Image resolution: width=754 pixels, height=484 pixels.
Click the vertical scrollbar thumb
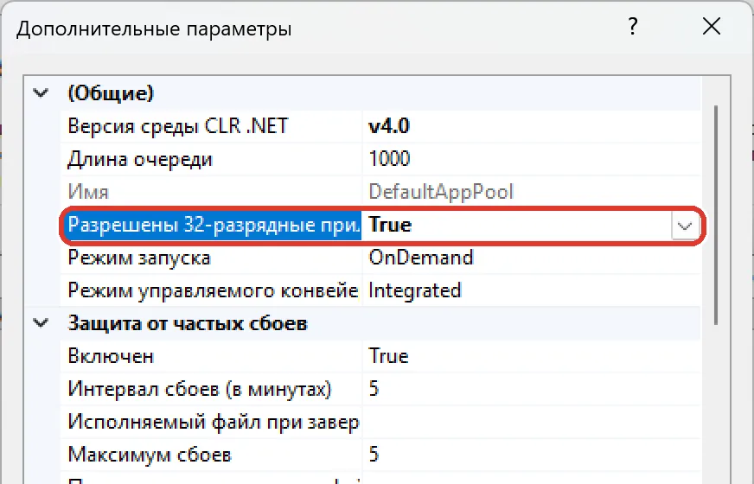click(716, 215)
